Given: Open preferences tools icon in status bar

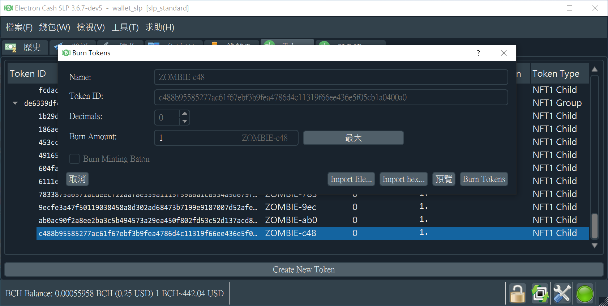Looking at the screenshot, I should click(x=562, y=293).
